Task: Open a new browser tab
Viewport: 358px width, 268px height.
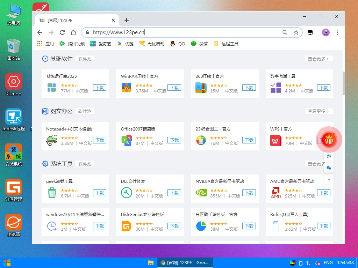Action: pyautogui.click(x=127, y=20)
